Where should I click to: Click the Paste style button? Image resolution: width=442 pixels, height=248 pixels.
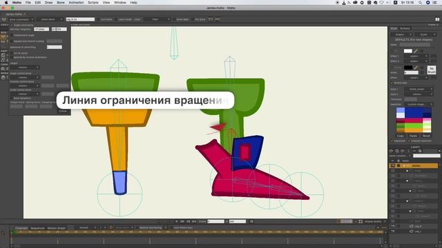[413, 136]
